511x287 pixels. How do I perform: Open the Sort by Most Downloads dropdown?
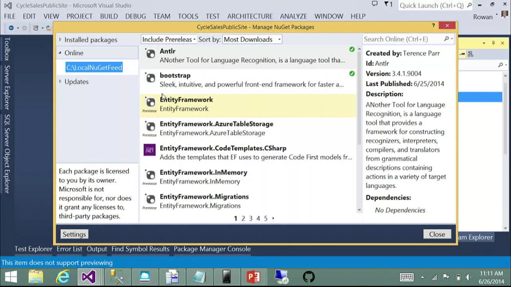(252, 39)
